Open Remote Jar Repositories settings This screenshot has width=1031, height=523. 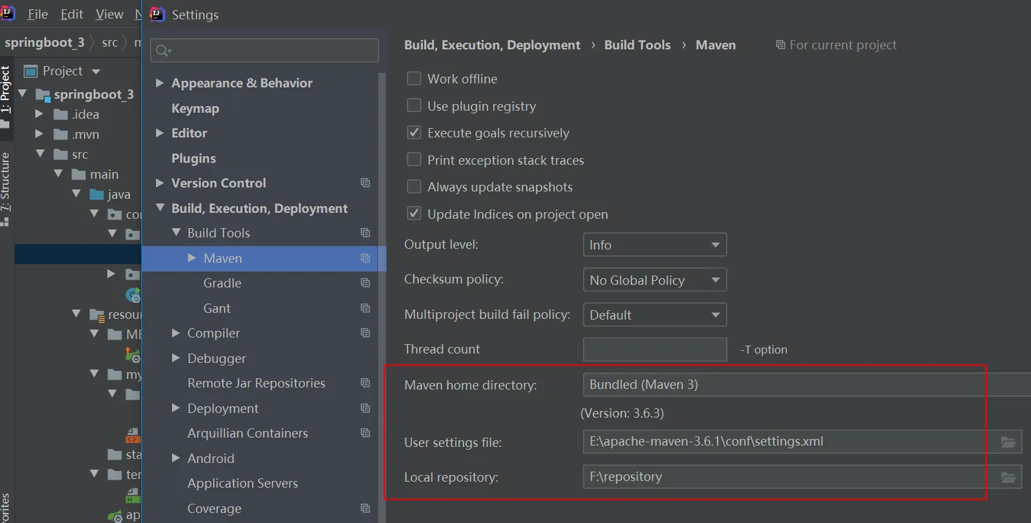(256, 383)
